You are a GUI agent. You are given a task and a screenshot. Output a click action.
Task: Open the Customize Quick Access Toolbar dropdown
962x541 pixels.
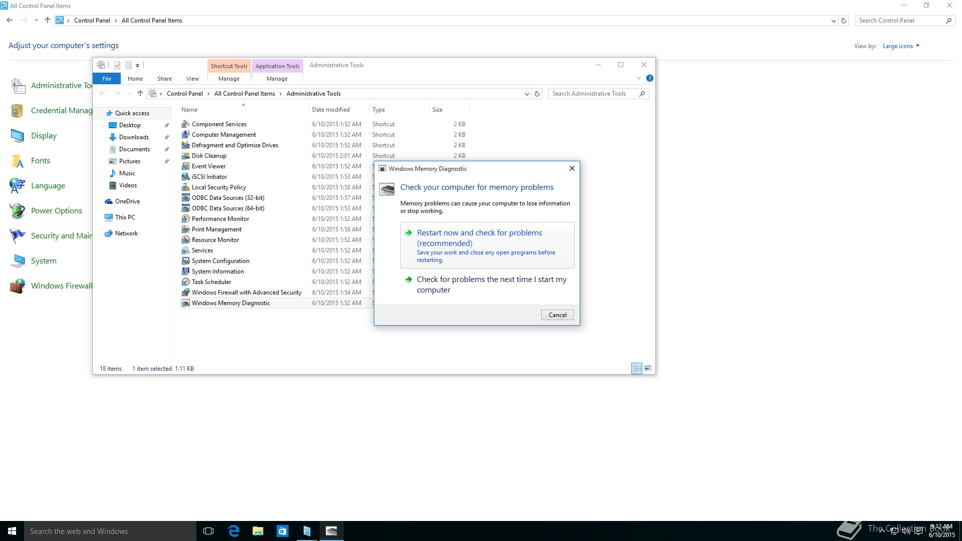[137, 65]
